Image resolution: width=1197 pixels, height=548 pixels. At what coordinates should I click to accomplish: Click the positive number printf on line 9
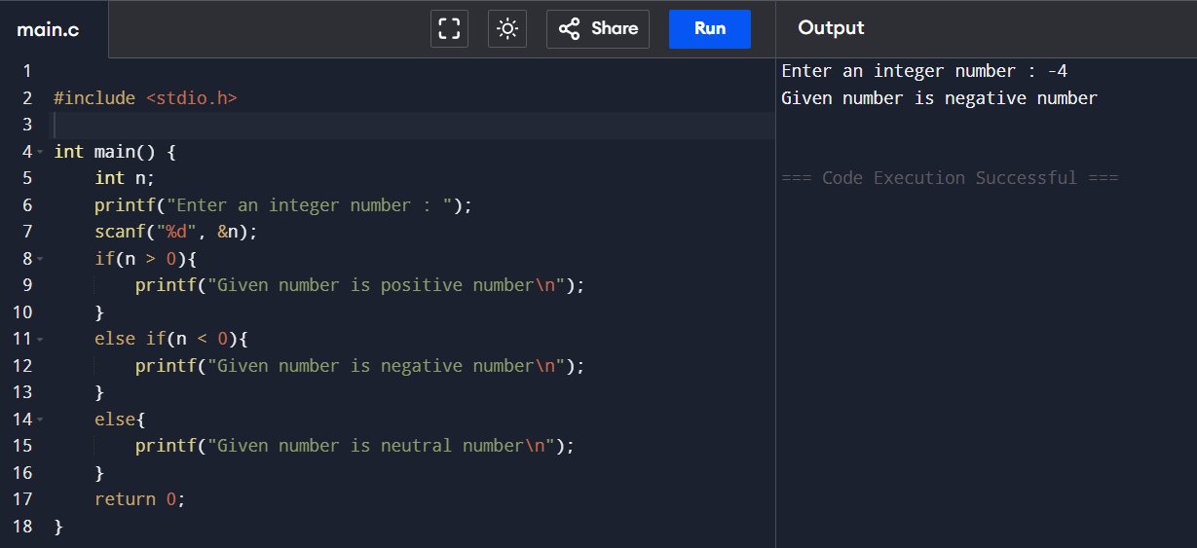[358, 285]
